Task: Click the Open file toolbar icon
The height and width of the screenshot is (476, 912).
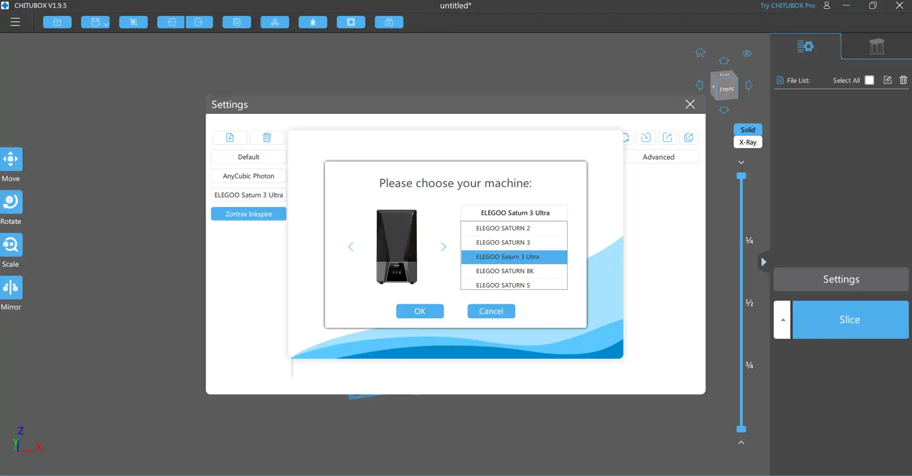Action: pos(57,22)
